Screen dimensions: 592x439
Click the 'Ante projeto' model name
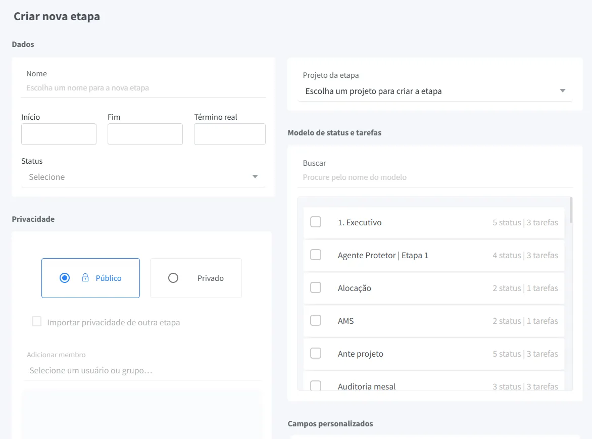(x=361, y=354)
